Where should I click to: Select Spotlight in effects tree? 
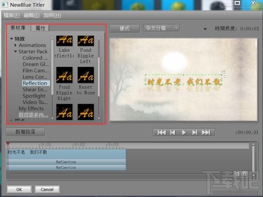(x=34, y=96)
